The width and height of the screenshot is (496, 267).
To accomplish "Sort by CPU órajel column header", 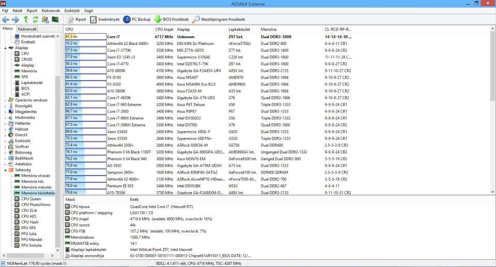I will tap(164, 29).
